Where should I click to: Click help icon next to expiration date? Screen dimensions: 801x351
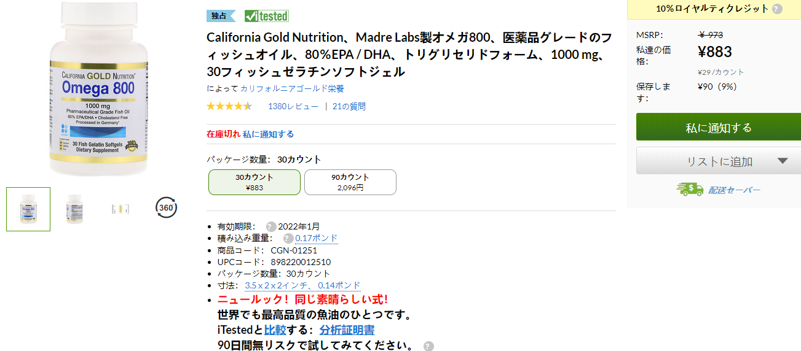pos(270,226)
